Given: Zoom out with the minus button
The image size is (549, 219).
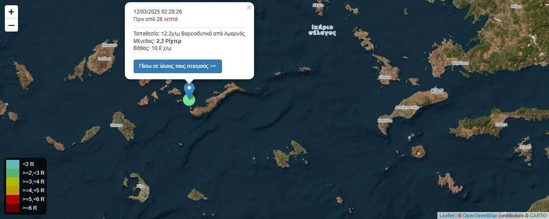Looking at the screenshot, I should click(x=11, y=25).
